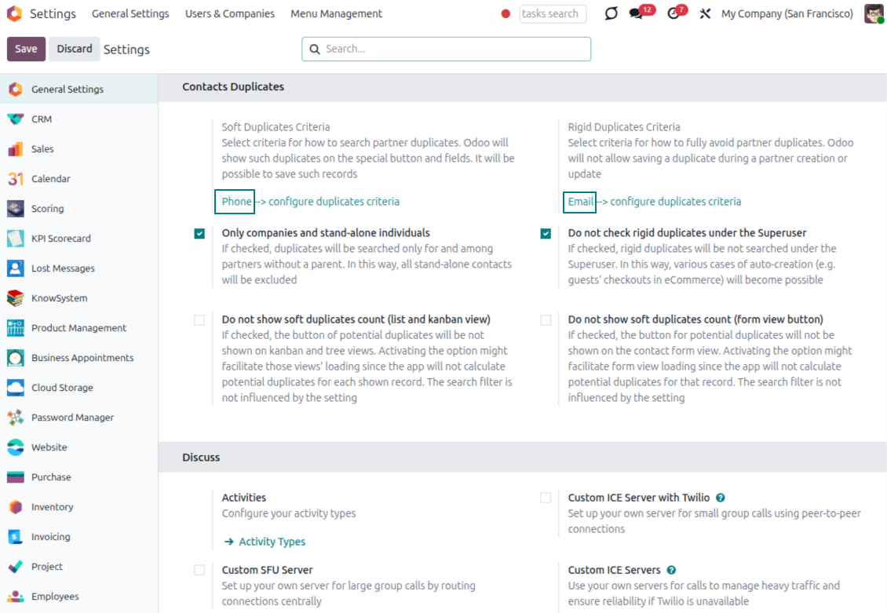
Task: Uncheck Only companies and stand-alone individuals
Action: [x=199, y=234]
